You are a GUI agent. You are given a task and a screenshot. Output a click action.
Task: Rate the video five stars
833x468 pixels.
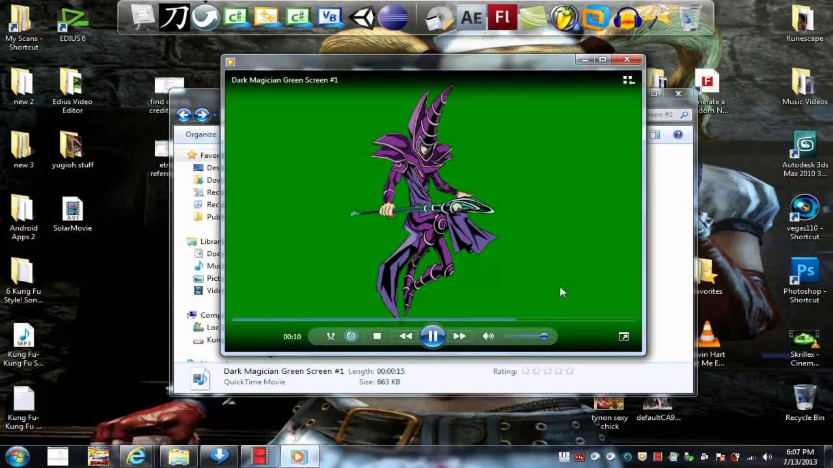tap(569, 371)
